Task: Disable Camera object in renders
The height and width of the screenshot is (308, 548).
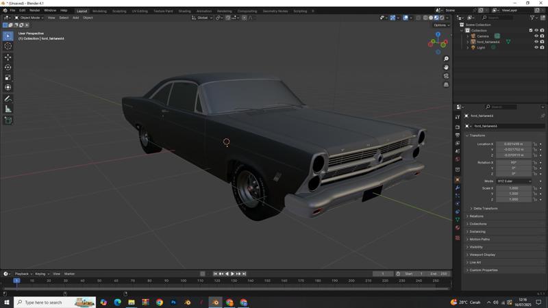Action: [x=542, y=36]
